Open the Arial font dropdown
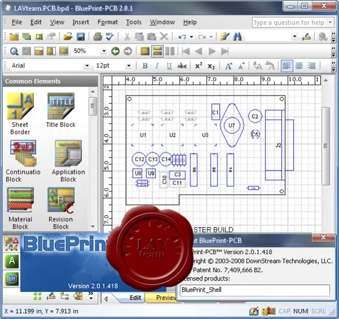This screenshot has height=319, width=339. coord(87,65)
